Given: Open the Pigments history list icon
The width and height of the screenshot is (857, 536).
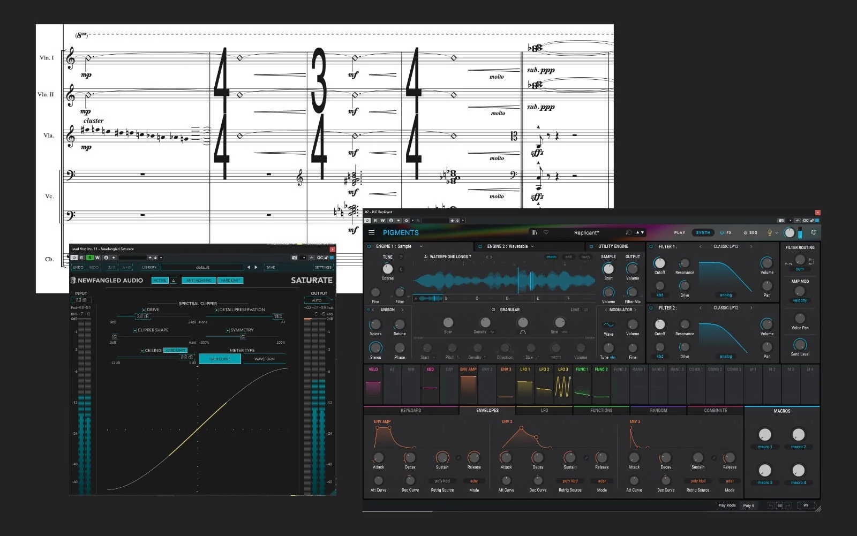Looking at the screenshot, I should [780, 505].
